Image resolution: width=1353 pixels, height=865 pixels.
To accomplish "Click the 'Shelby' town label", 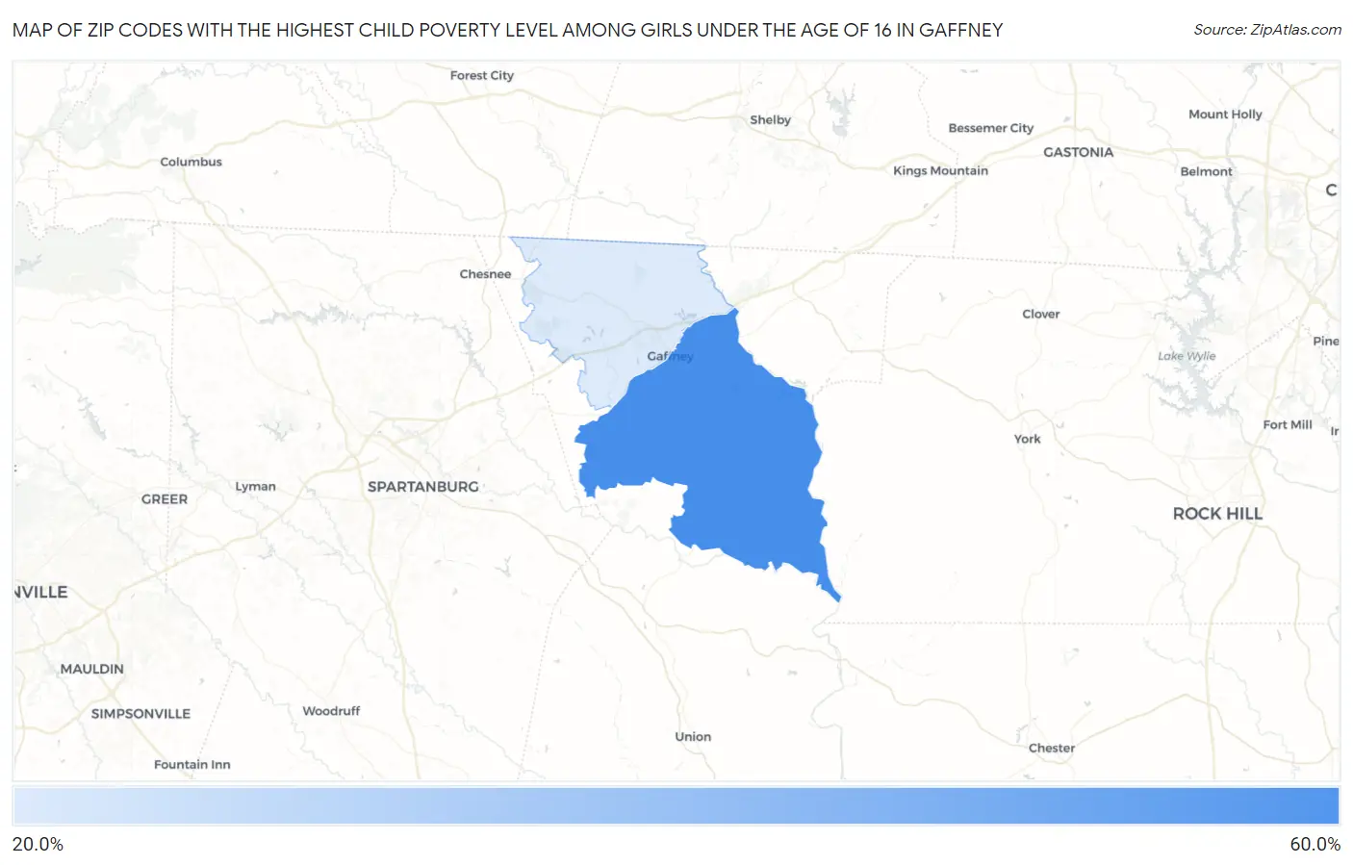I will click(x=770, y=120).
